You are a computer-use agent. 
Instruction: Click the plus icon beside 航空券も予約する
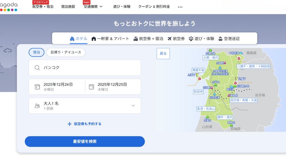coord(70,124)
